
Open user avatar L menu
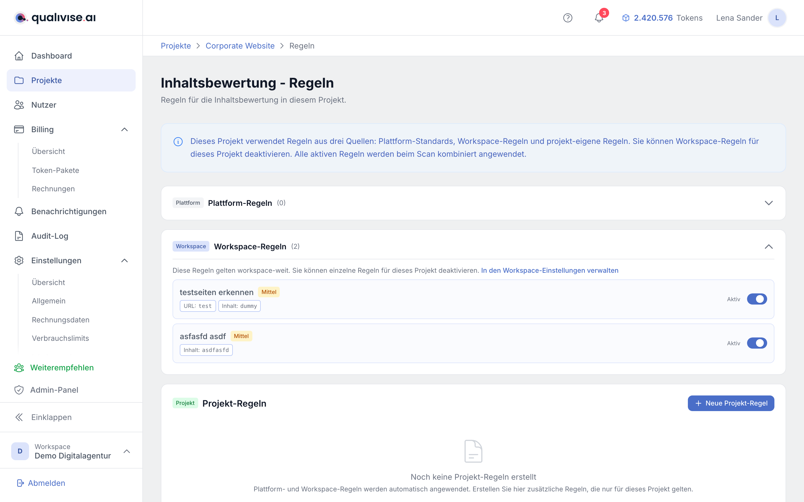click(x=777, y=18)
